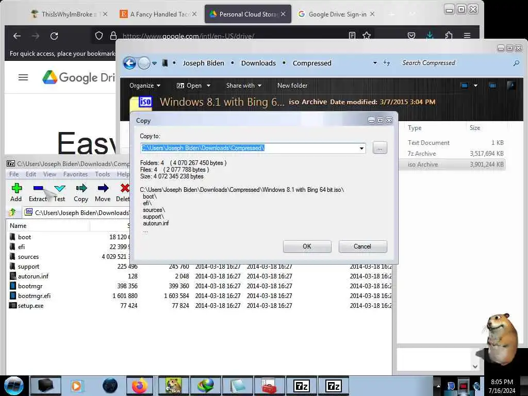This screenshot has width=528, height=396.
Task: Select bootmgr.efi in 7-Zip list
Action: point(34,296)
